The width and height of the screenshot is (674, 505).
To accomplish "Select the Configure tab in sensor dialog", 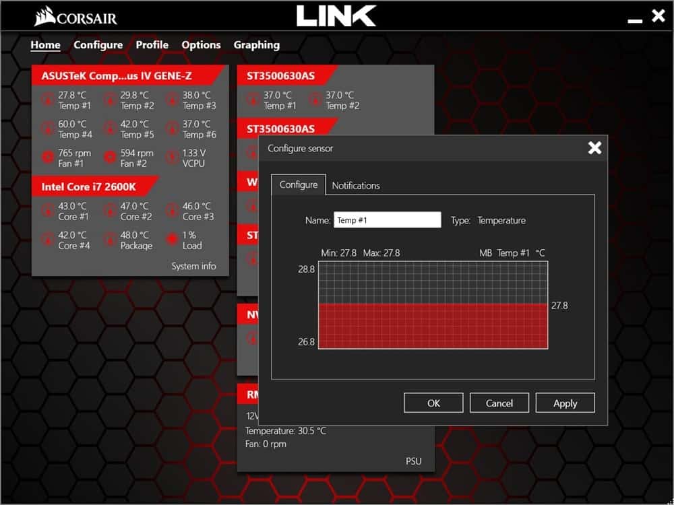I will tap(299, 184).
